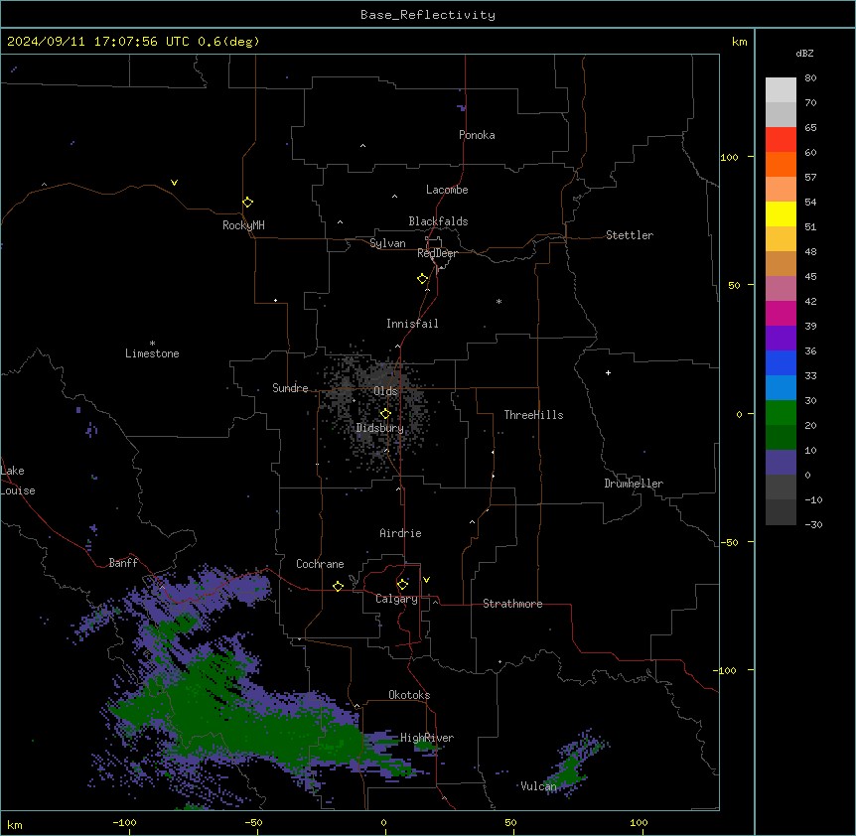The height and width of the screenshot is (836, 856).
Task: Select the Lacombe map label
Action: click(447, 190)
